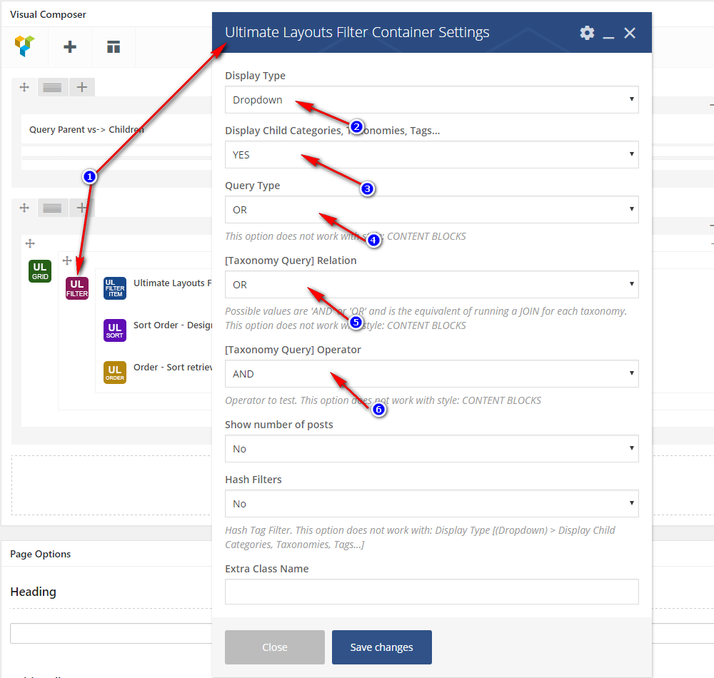
Task: Open settings gear in dialog header
Action: [587, 33]
